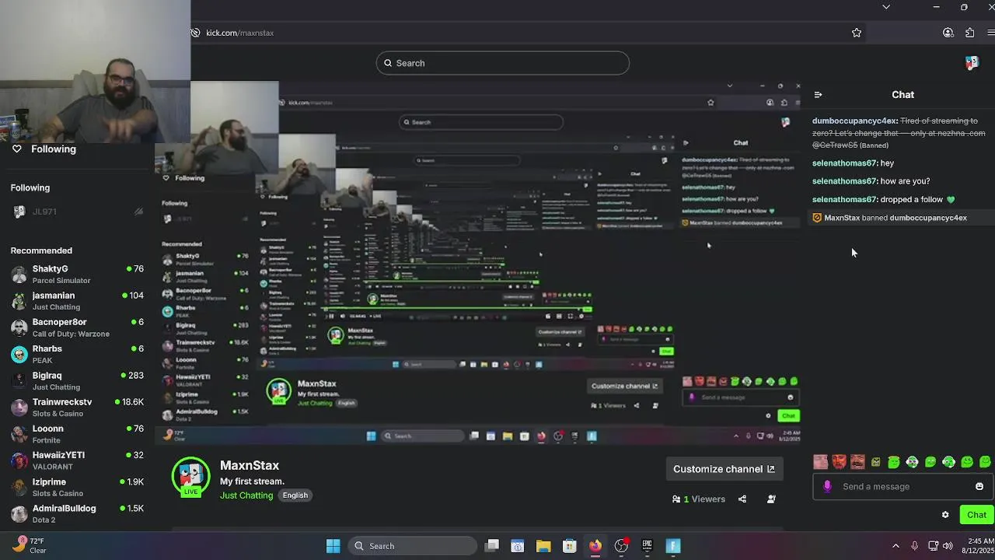Focus the Send a message chat input

click(x=902, y=486)
